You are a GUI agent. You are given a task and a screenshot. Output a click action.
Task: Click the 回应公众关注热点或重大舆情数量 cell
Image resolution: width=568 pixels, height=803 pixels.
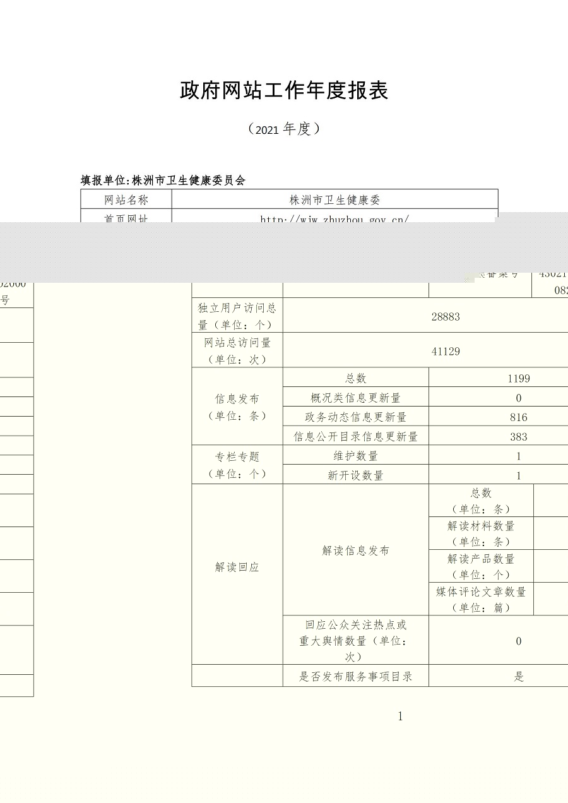[356, 641]
